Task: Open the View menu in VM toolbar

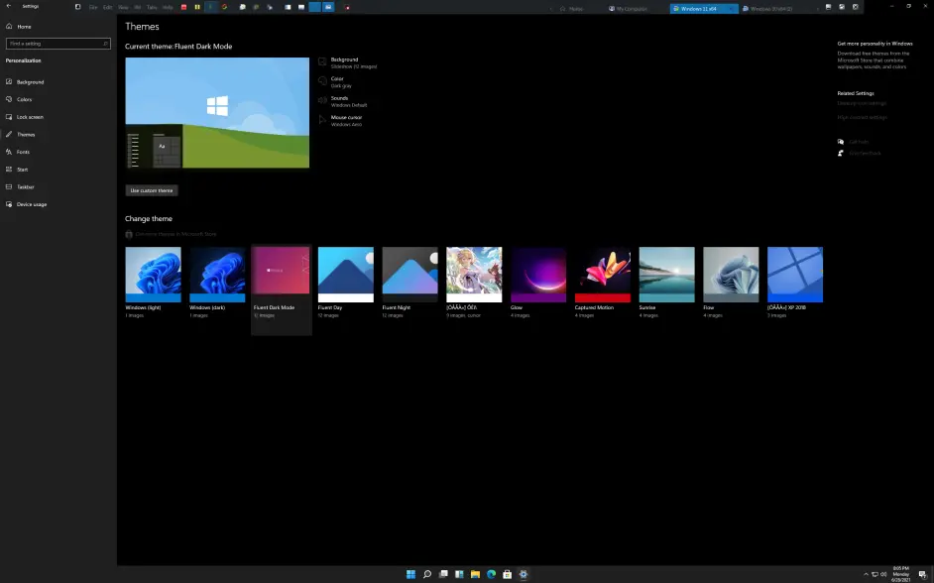Action: pos(123,7)
